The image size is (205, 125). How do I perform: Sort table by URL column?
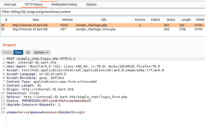tap(104, 20)
